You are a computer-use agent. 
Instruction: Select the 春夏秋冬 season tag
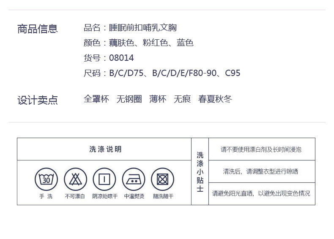point(215,99)
